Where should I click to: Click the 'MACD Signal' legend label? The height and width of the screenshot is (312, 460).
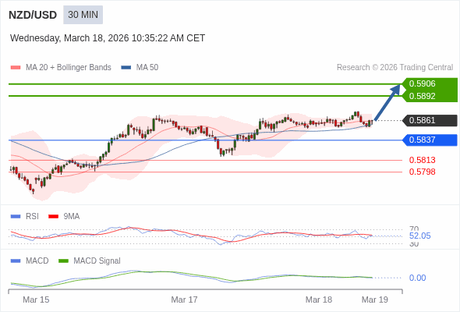(x=97, y=261)
